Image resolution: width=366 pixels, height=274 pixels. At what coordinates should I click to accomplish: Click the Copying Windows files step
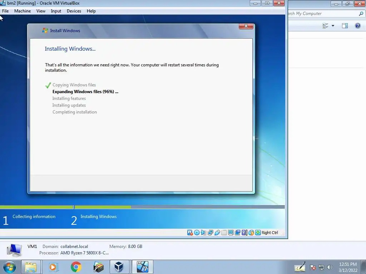click(x=74, y=85)
